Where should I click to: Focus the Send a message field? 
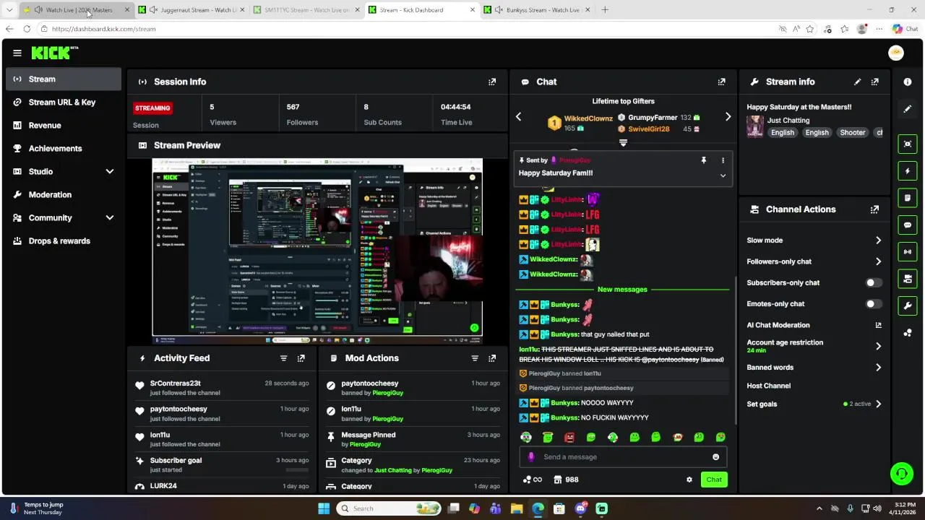623,456
